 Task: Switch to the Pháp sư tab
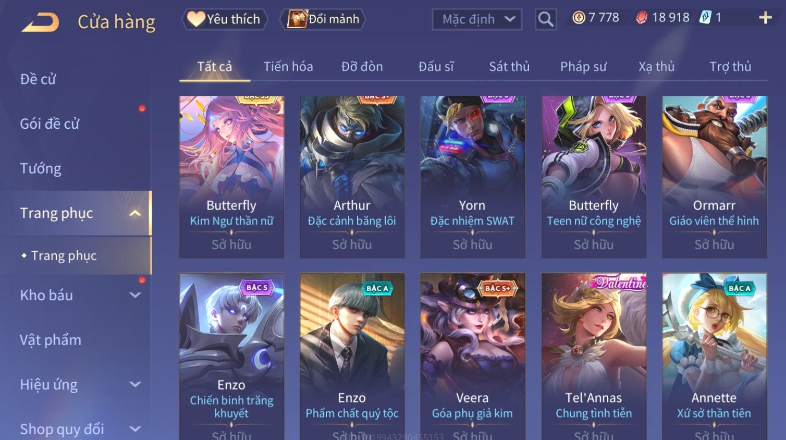point(583,67)
